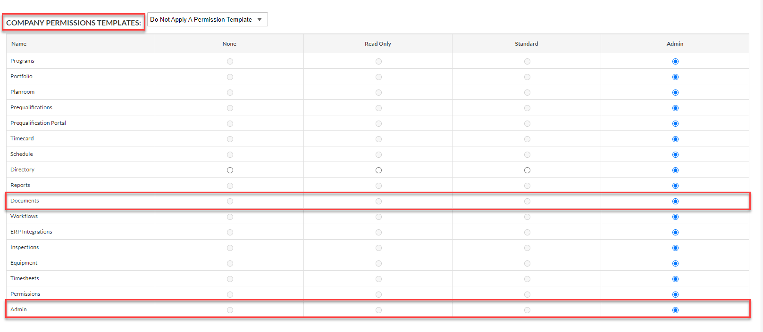This screenshot has height=332, width=763.
Task: Select None for Equipment
Action: tap(230, 263)
